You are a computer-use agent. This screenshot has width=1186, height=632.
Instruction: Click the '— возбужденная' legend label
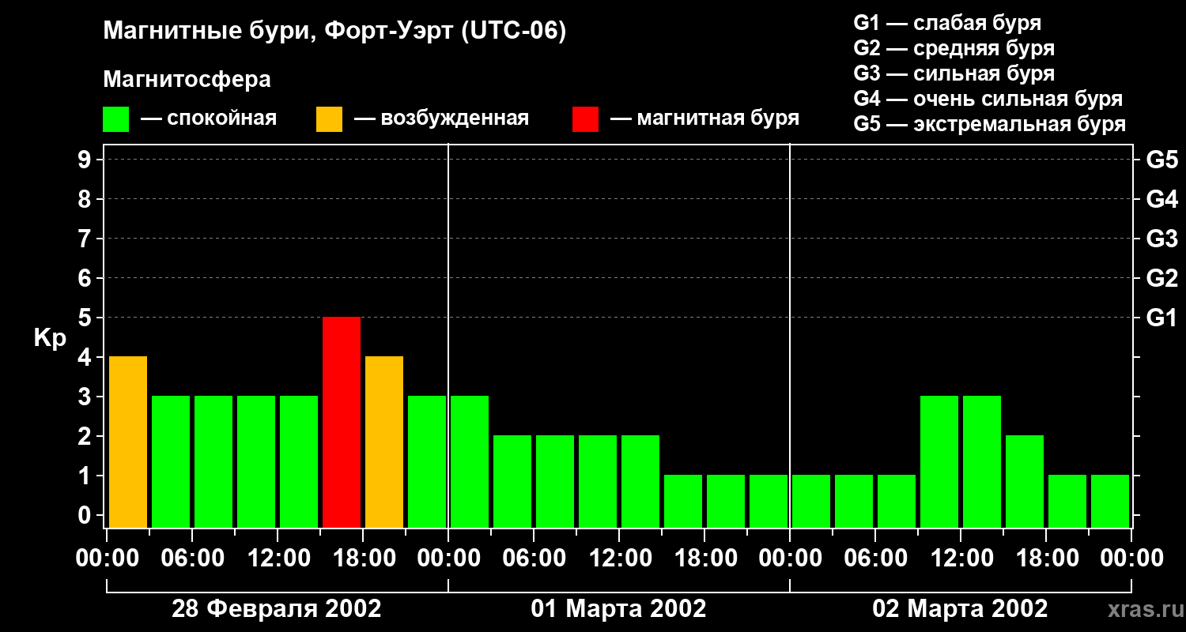[x=441, y=119]
